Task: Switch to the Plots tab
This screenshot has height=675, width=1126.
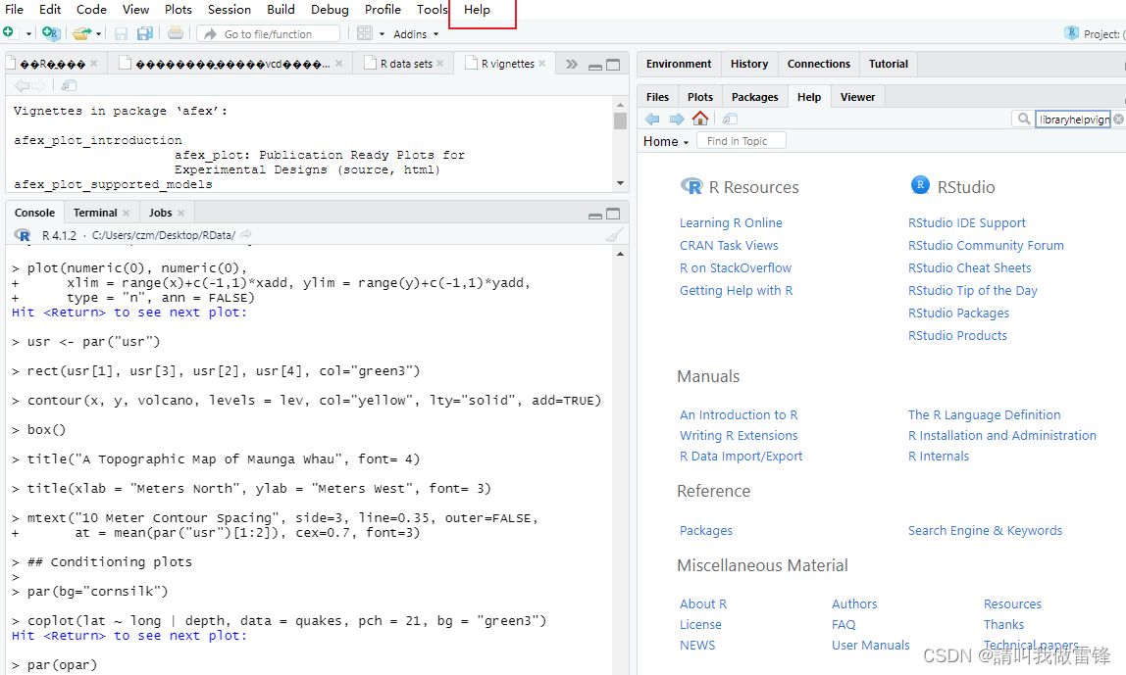Action: pos(700,97)
